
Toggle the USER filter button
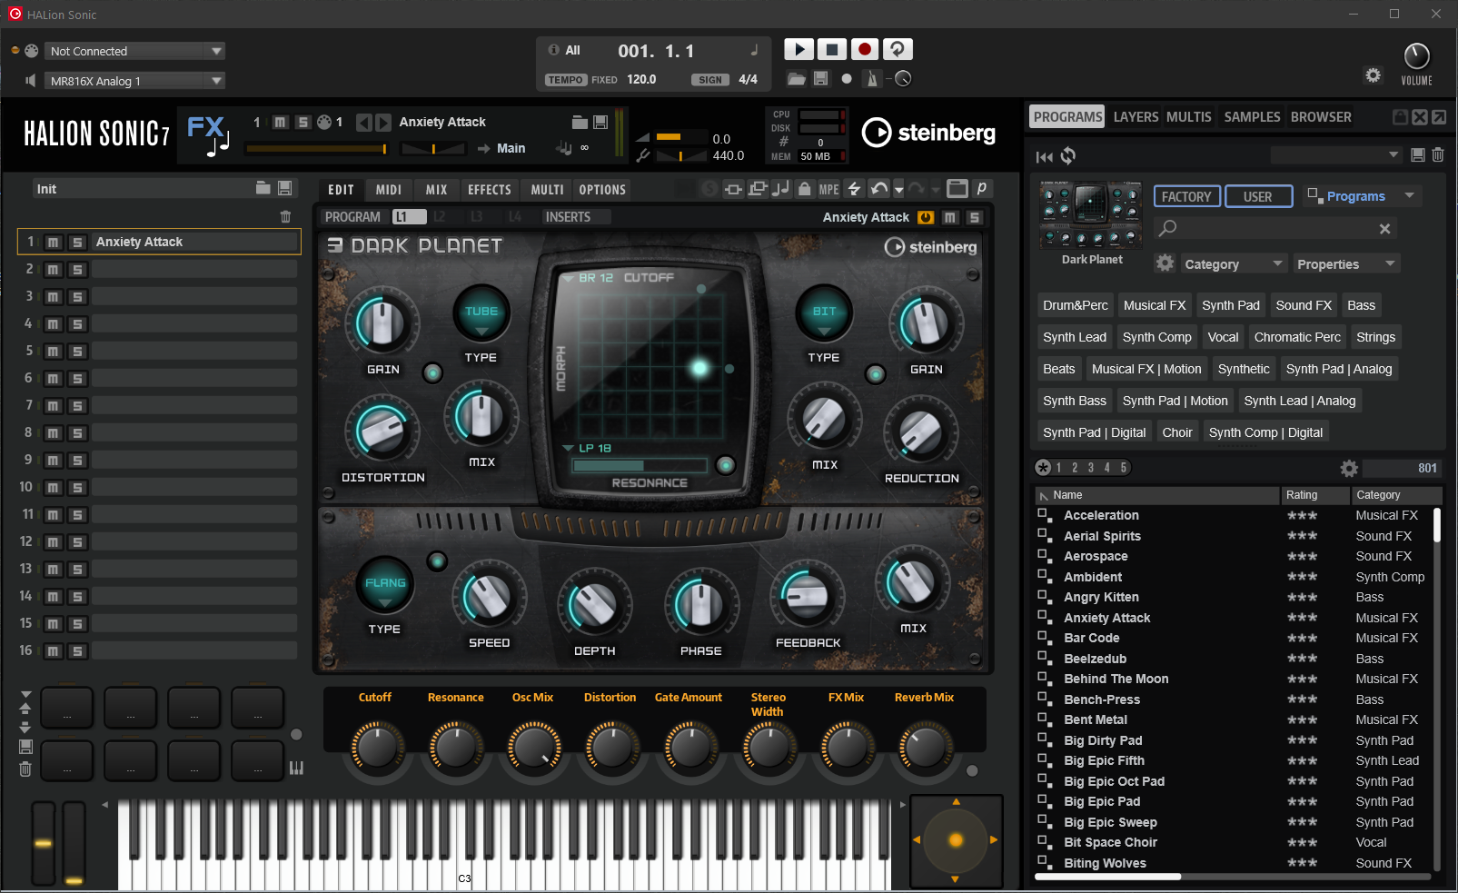pyautogui.click(x=1258, y=196)
